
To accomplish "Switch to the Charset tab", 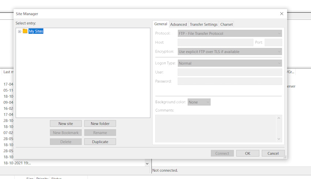I will (226, 25).
